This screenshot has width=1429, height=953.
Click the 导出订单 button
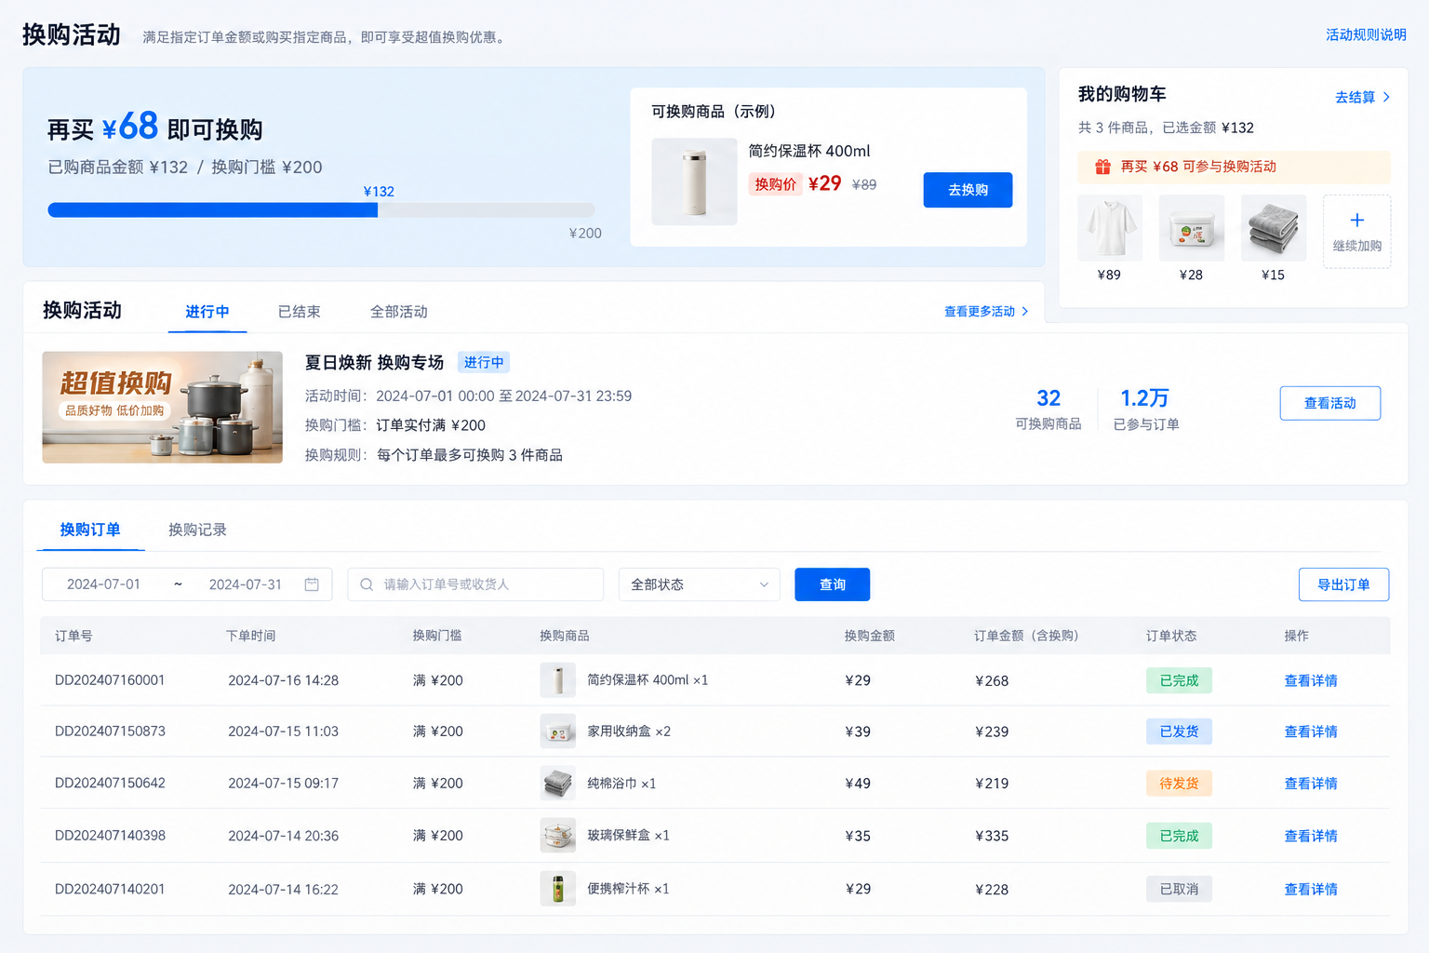tap(1343, 584)
